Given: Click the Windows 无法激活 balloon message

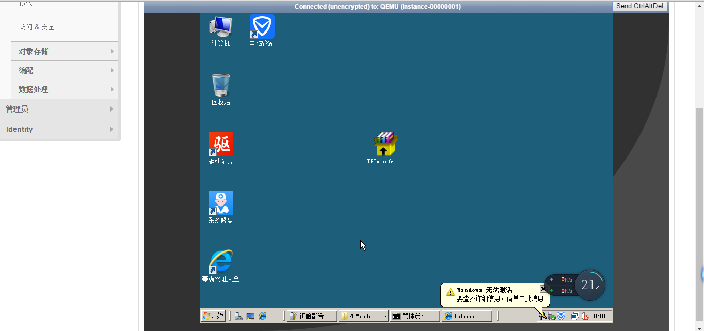Looking at the screenshot, I should [x=495, y=294].
